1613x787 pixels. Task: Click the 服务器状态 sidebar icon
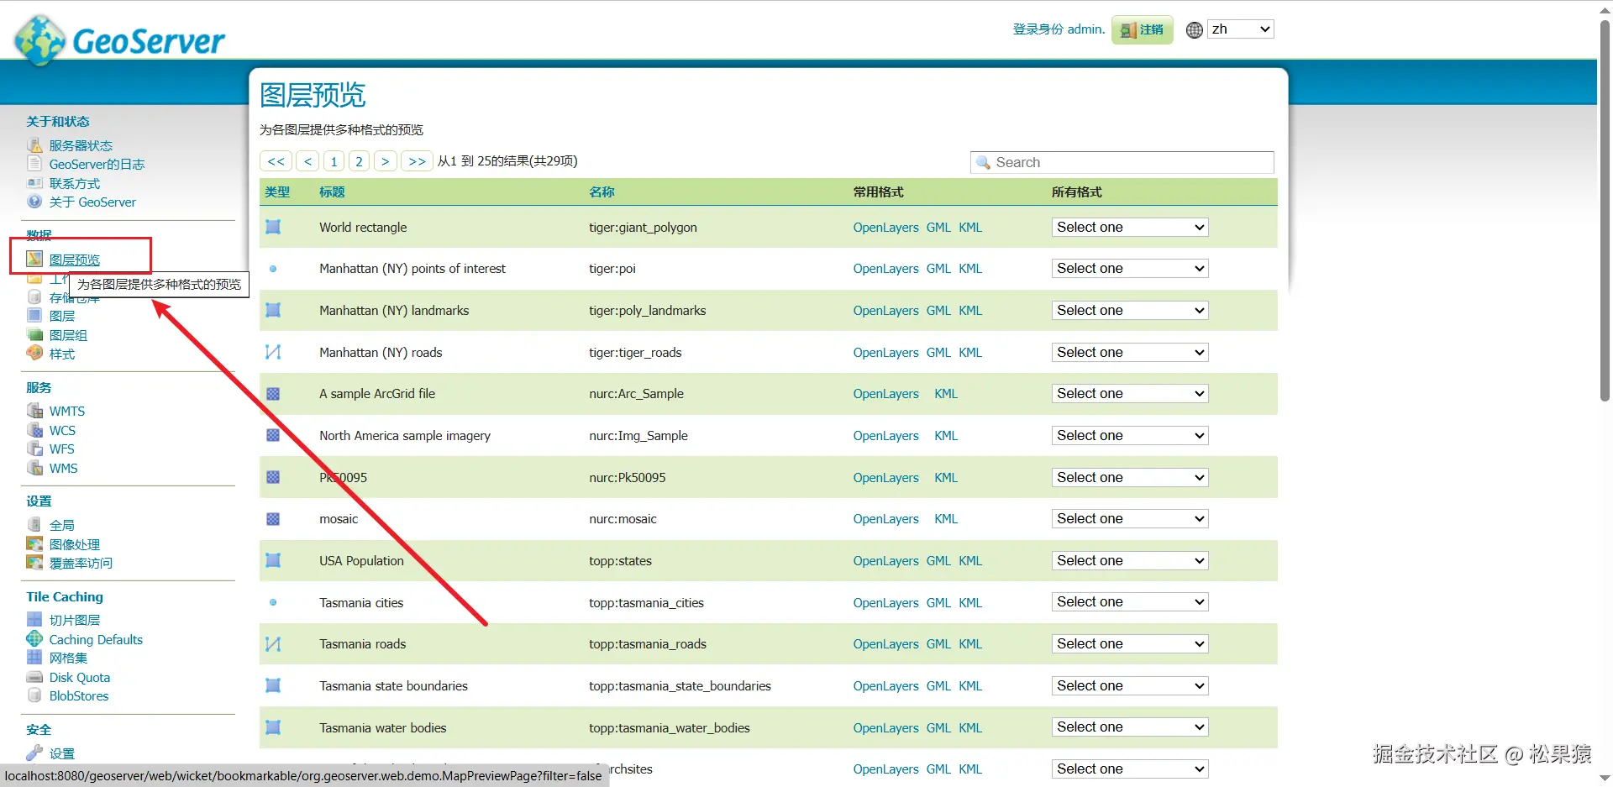(x=34, y=145)
